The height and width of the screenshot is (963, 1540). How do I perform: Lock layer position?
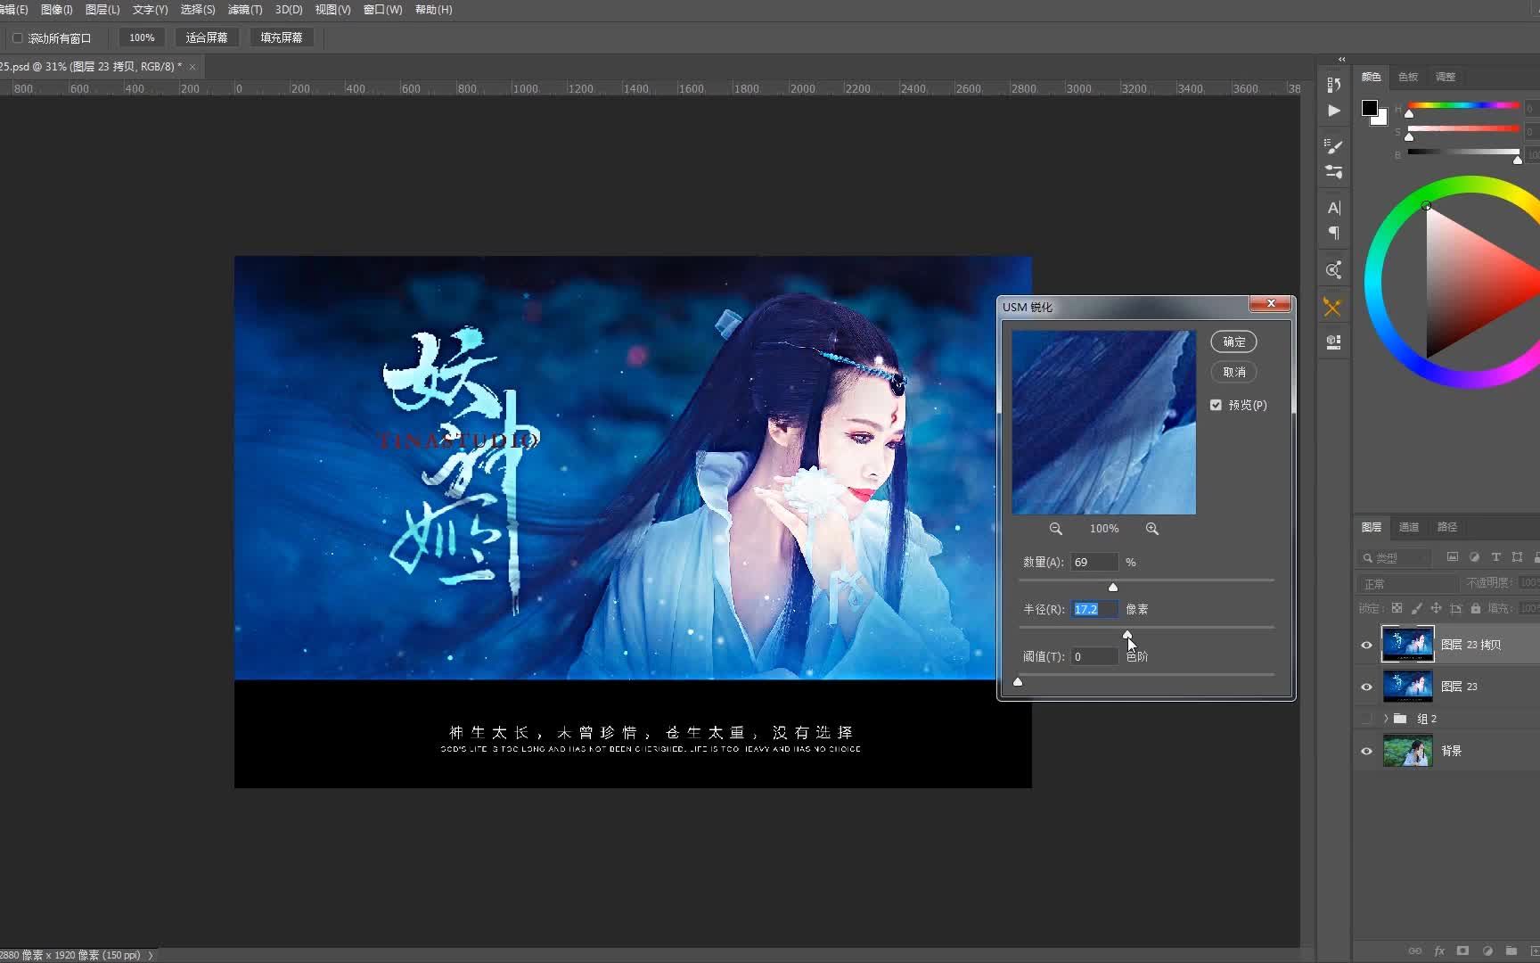click(x=1436, y=608)
